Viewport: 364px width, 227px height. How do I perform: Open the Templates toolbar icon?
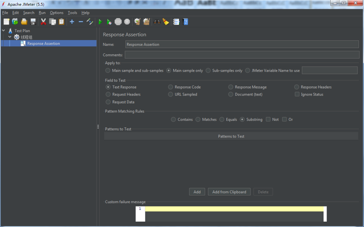15,22
